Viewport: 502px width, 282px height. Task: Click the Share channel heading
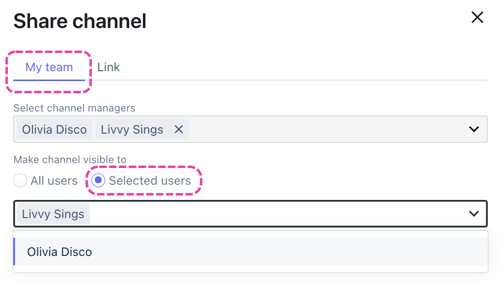[x=80, y=21]
